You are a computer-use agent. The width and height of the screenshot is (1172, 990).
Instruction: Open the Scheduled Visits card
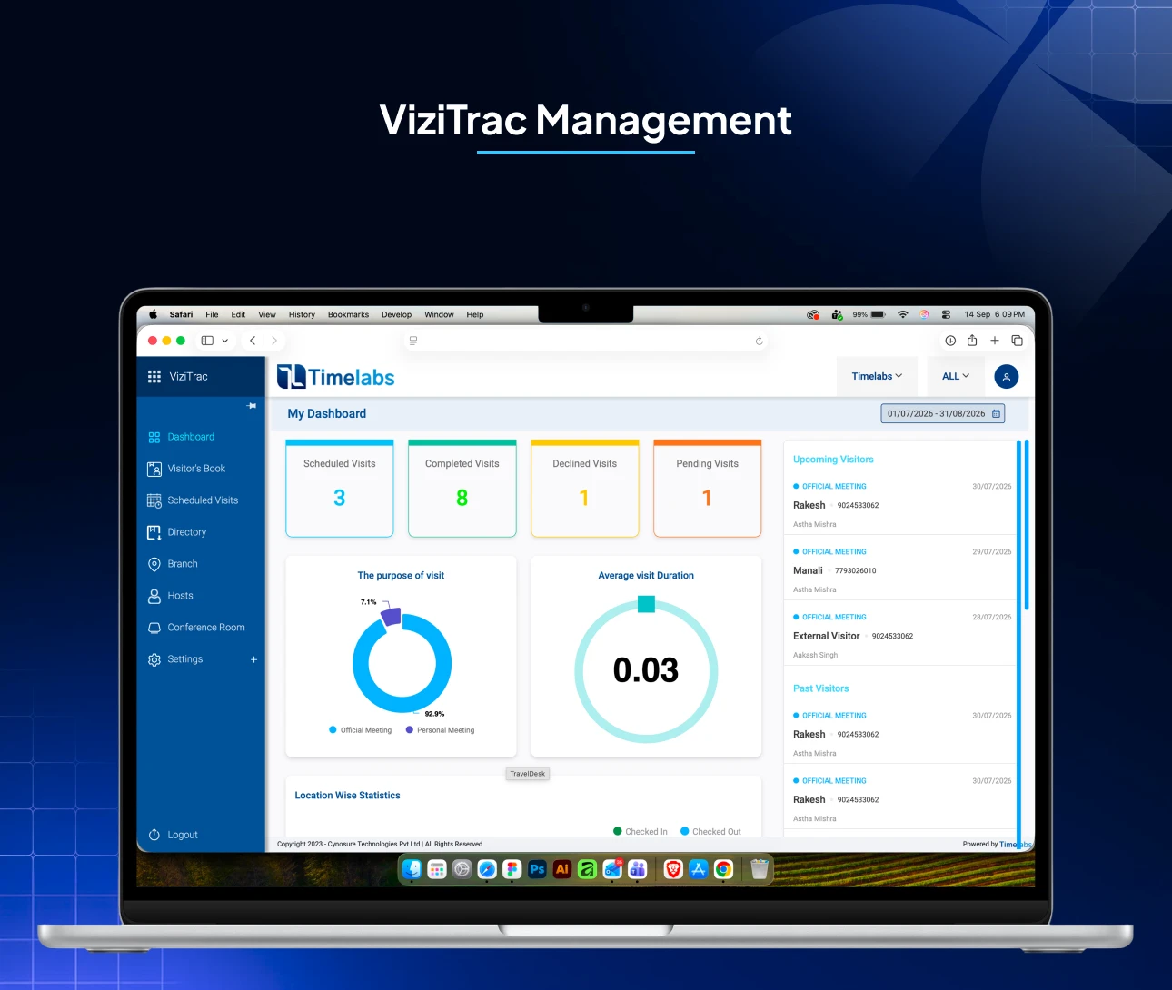(x=340, y=489)
